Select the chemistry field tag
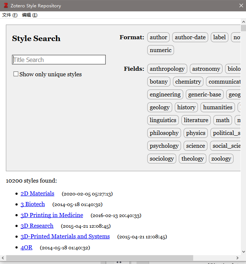 point(188,81)
